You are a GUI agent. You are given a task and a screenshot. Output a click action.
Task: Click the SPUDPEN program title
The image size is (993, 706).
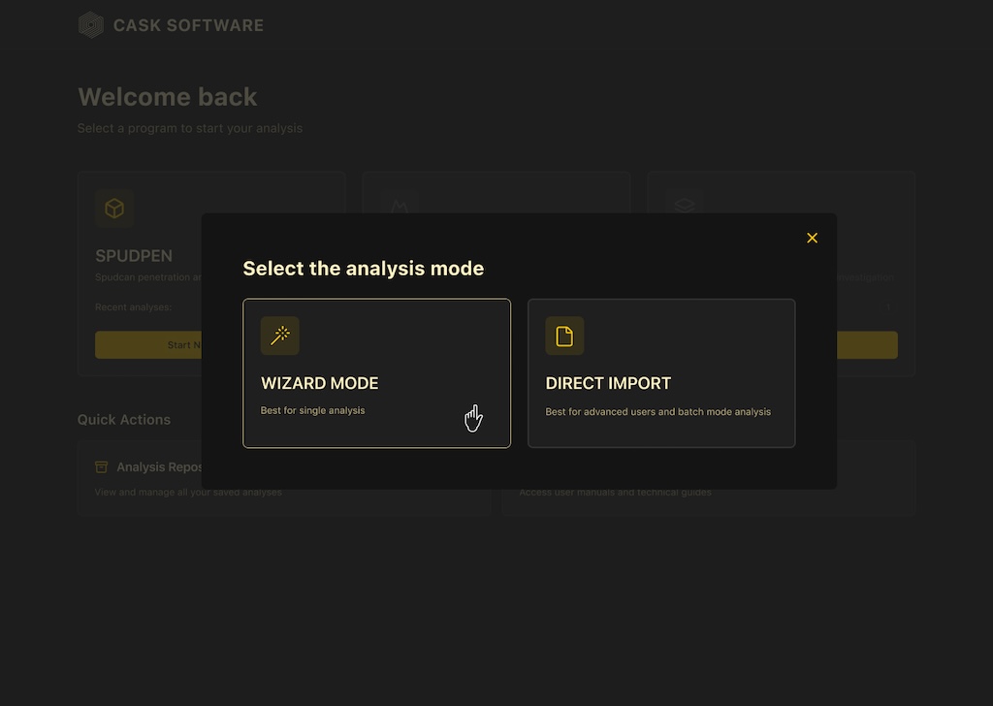click(134, 256)
